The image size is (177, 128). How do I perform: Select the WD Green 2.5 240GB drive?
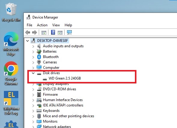(x=65, y=78)
